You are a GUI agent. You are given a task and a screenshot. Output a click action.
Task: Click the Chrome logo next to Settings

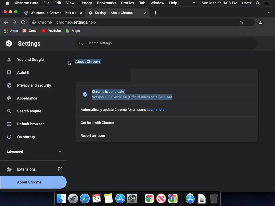point(9,43)
